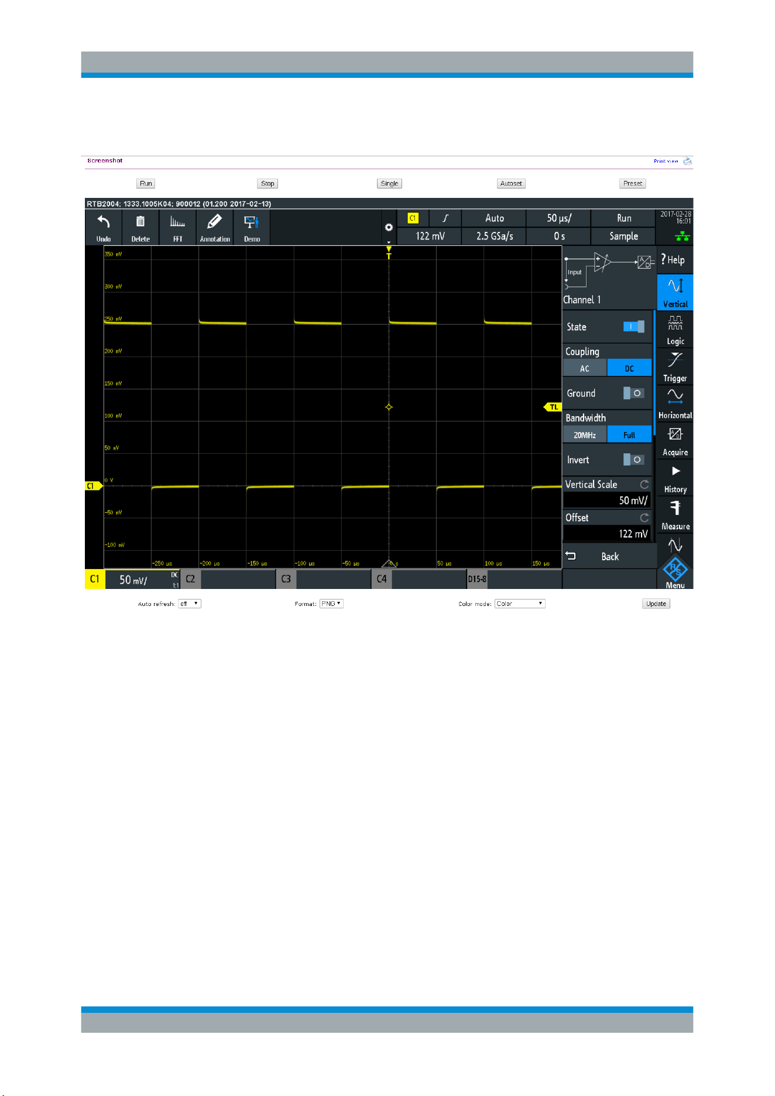Viewport: 775px width, 1096px height.
Task: Click the Update button
Action: 656,604
